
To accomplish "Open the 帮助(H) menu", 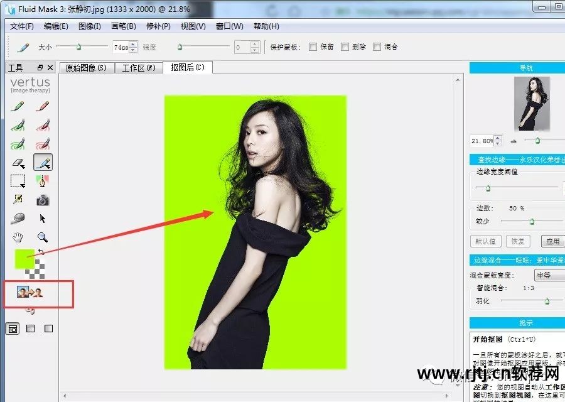I will 266,26.
